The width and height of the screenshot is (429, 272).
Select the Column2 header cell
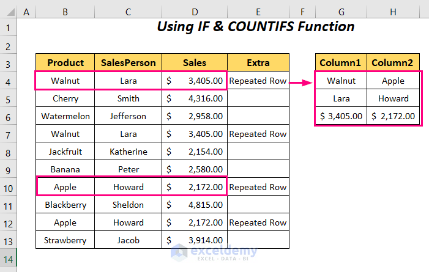pos(393,63)
